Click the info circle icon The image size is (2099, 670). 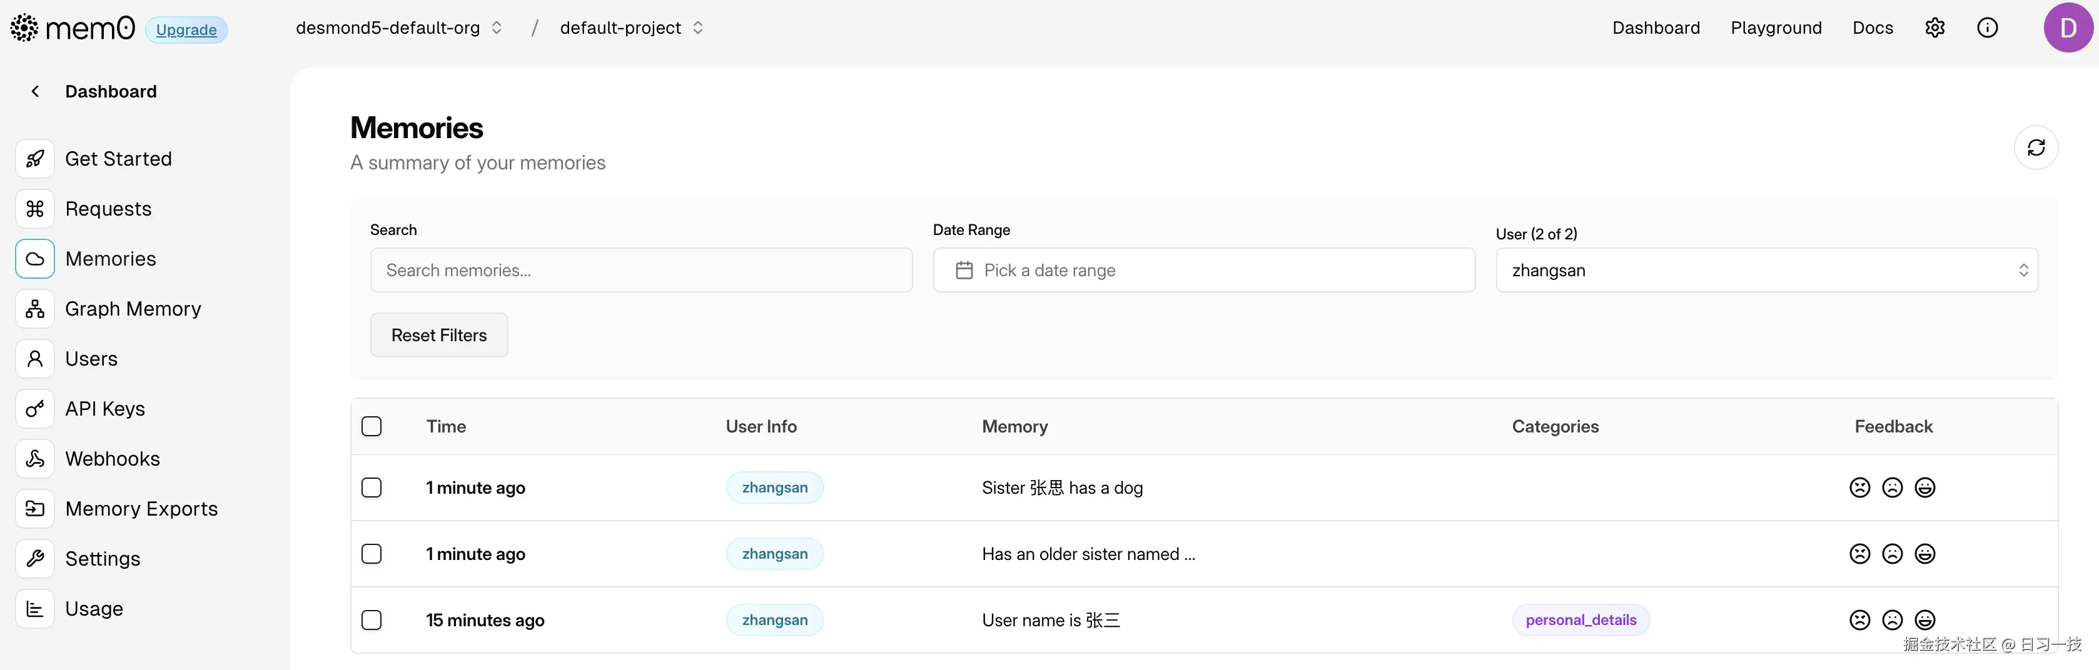pyautogui.click(x=1988, y=27)
